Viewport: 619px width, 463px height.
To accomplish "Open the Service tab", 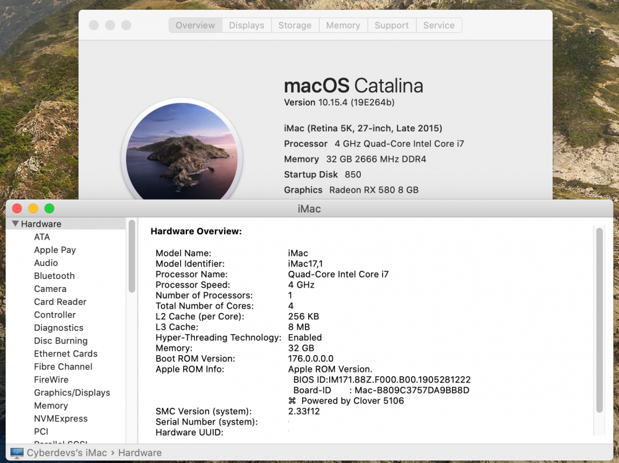I will tap(439, 25).
